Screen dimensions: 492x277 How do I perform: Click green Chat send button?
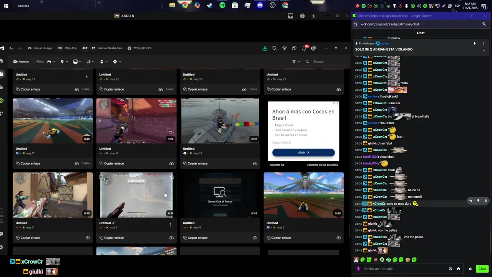tap(482, 269)
